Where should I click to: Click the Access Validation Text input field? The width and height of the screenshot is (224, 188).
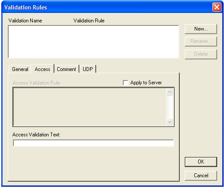pyautogui.click(x=93, y=143)
